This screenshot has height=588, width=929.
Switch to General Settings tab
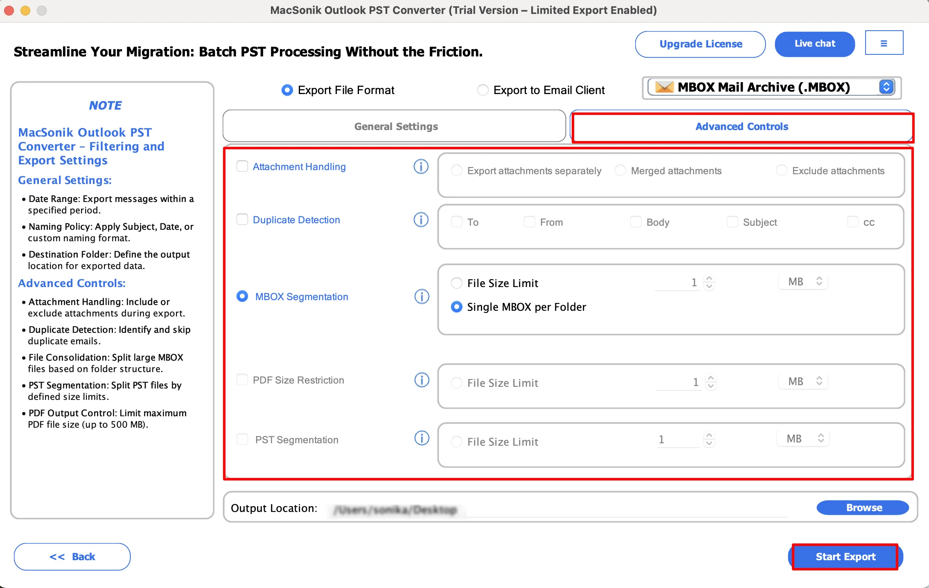tap(394, 126)
